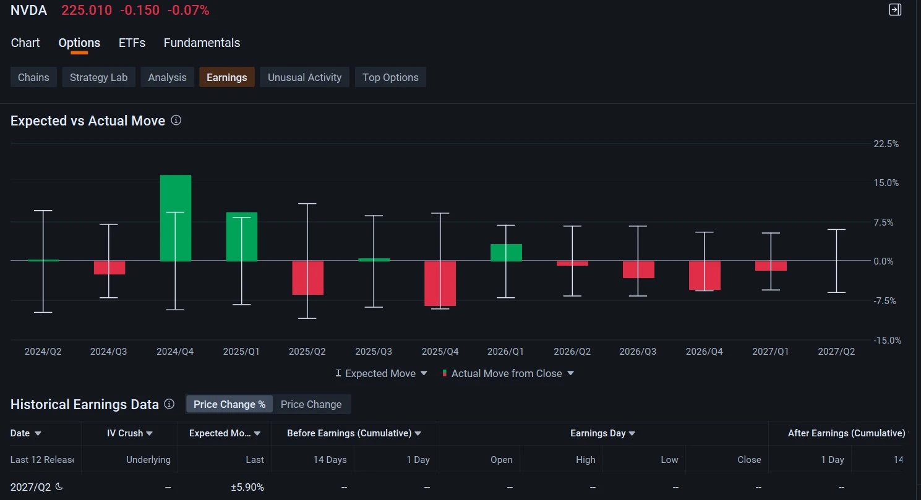Select Price Change % toggle
Screen dimensions: 921x500
229,404
